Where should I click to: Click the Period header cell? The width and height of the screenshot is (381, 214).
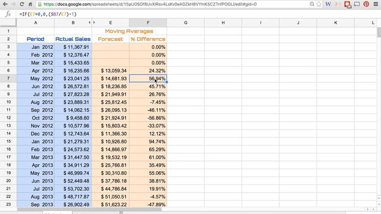[36, 39]
